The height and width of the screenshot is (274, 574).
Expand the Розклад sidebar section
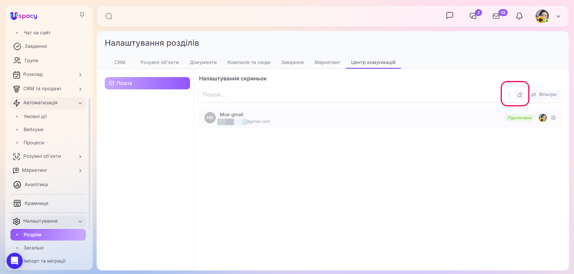(x=80, y=75)
